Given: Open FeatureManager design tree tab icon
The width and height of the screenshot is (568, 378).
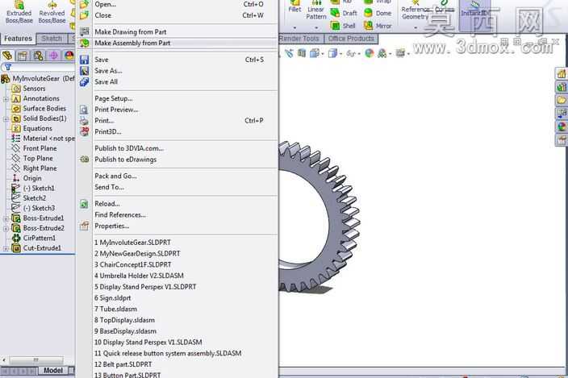Looking at the screenshot, I should click(7, 56).
